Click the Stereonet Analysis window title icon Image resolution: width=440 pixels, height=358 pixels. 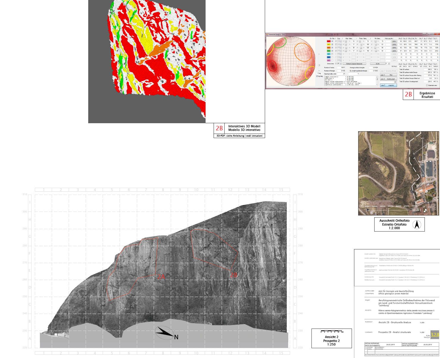click(267, 35)
